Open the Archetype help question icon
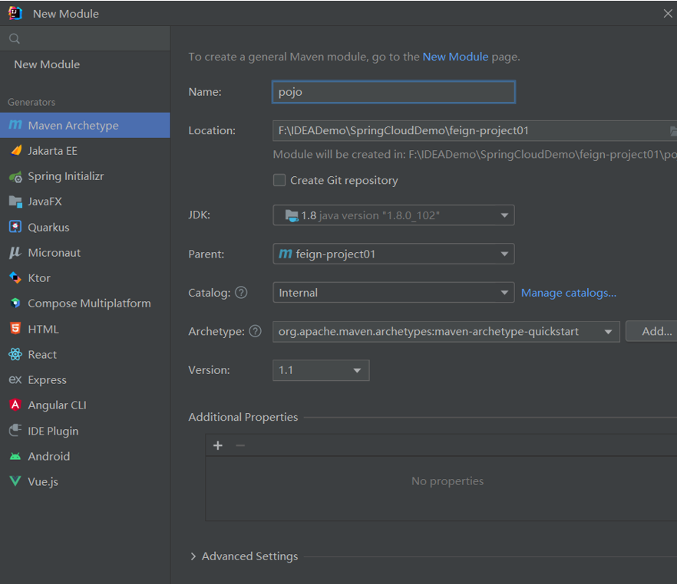Viewport: 677px width, 584px height. click(x=255, y=331)
